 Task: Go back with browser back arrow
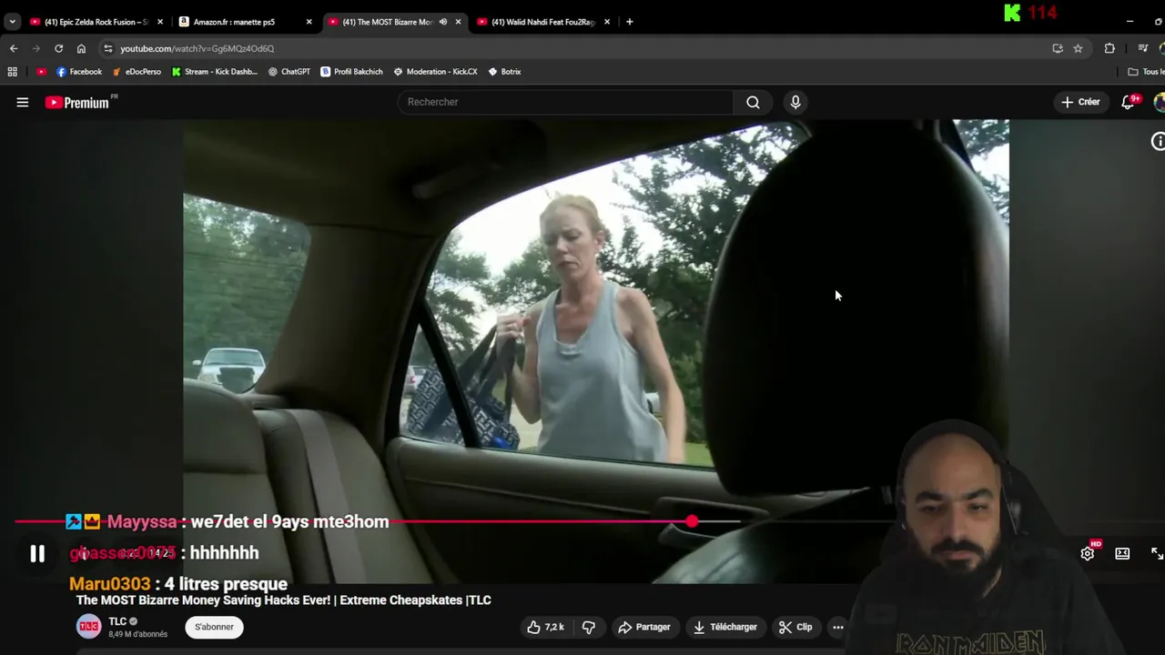click(x=13, y=48)
